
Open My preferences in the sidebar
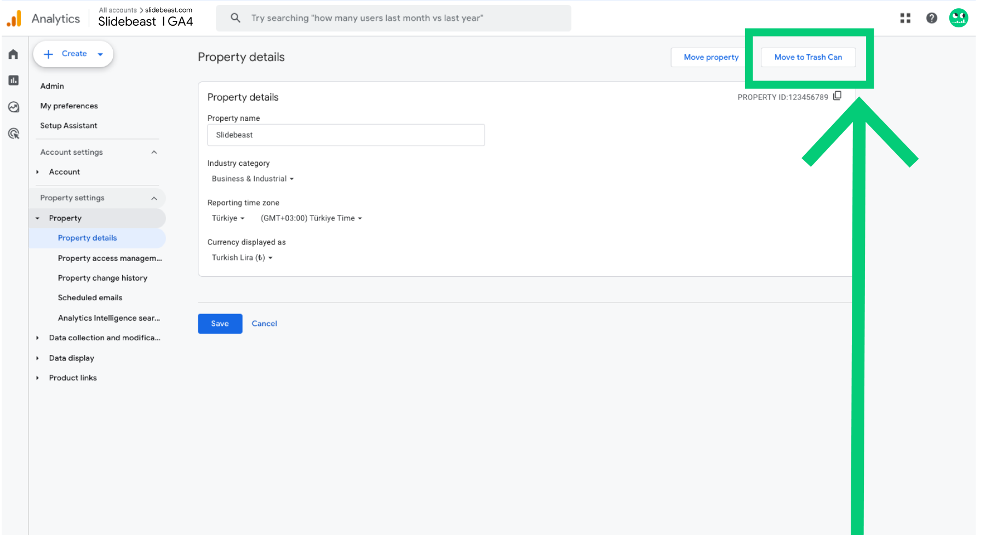[x=69, y=106]
